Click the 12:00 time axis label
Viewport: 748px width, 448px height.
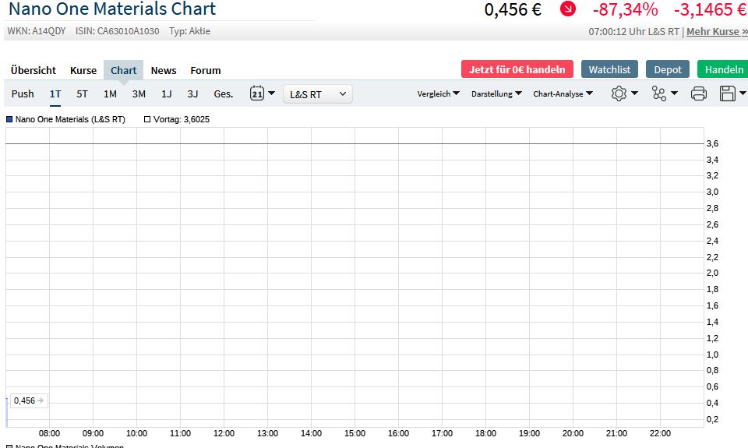click(x=224, y=433)
